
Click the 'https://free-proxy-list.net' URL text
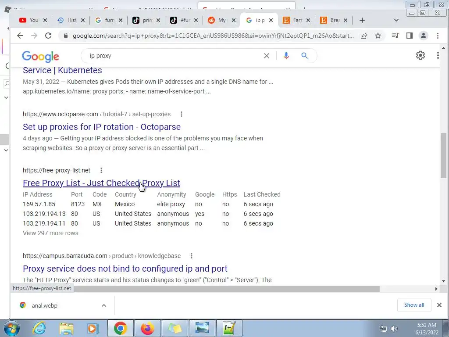point(57,170)
